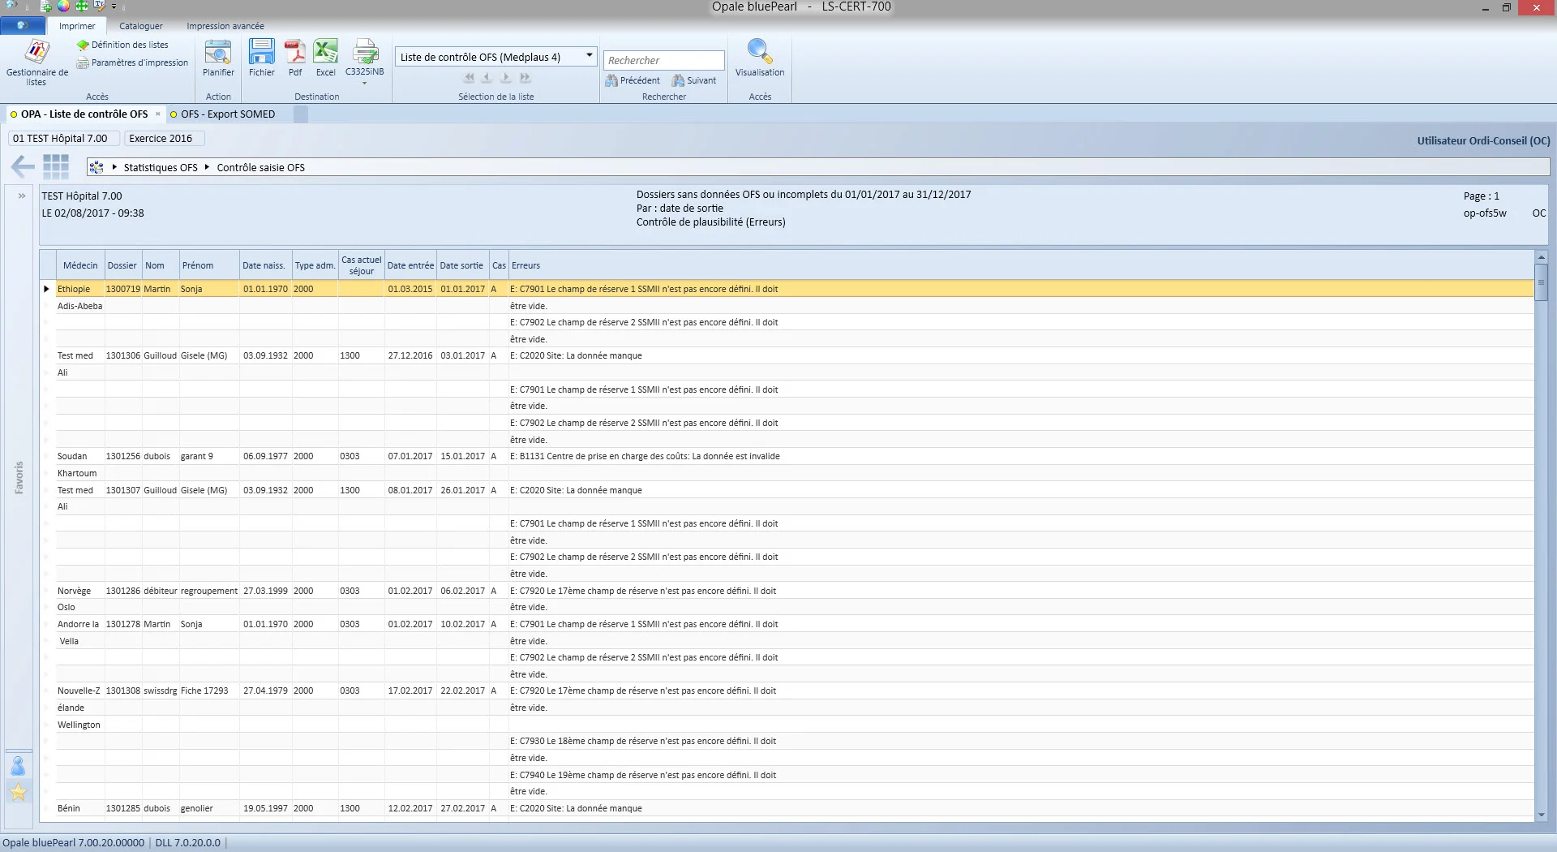Jump to last list with double-right arrow
Screen dimensions: 1557x852
pyautogui.click(x=525, y=78)
